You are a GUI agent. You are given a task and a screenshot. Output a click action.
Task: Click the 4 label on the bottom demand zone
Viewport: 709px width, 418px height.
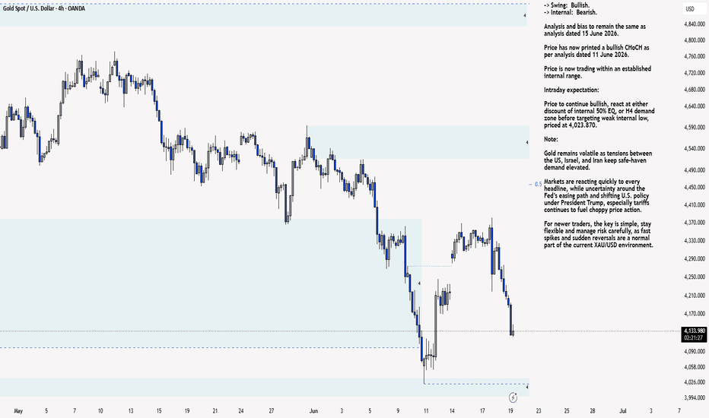527,387
